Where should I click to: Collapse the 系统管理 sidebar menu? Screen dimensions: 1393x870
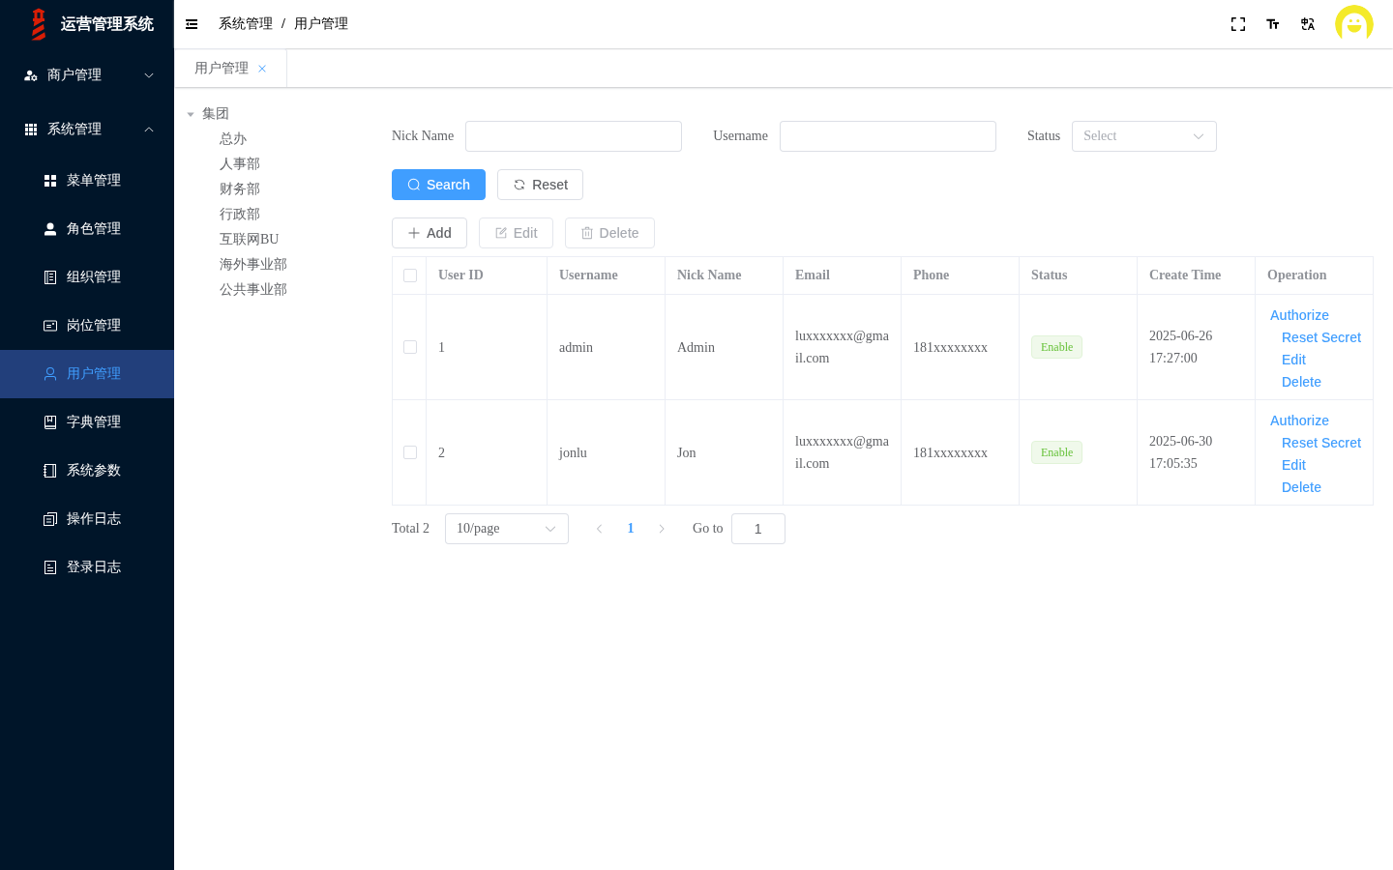tap(87, 130)
